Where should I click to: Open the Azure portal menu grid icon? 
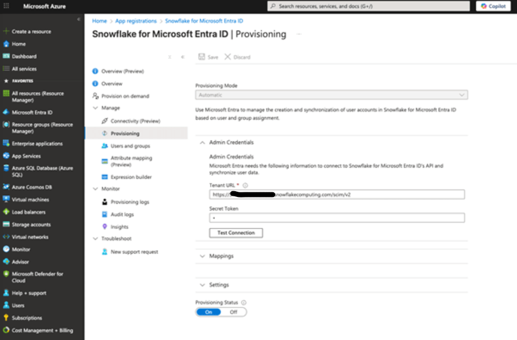pos(6,6)
